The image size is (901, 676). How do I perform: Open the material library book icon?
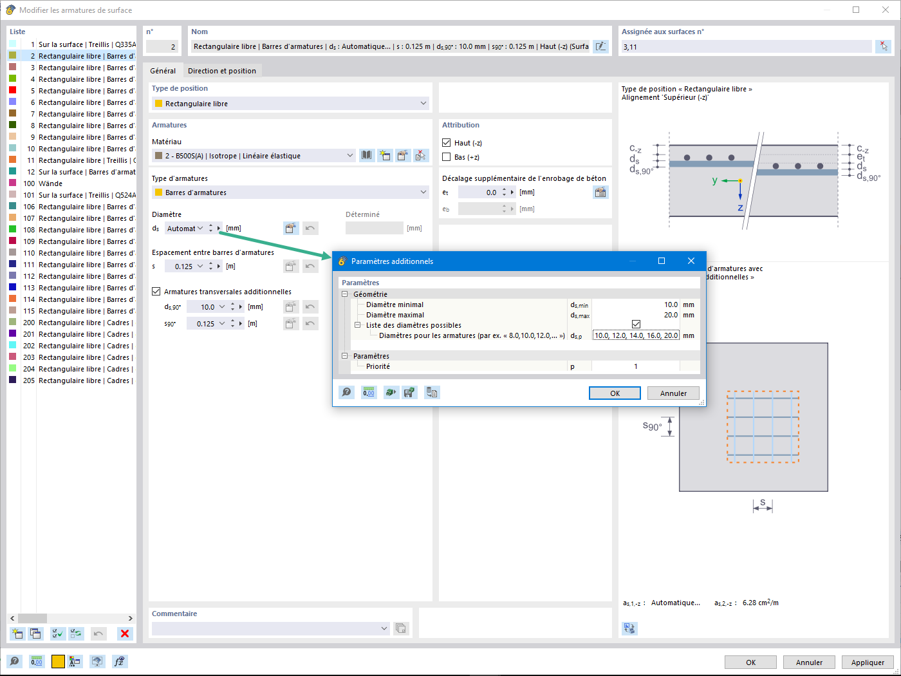367,155
